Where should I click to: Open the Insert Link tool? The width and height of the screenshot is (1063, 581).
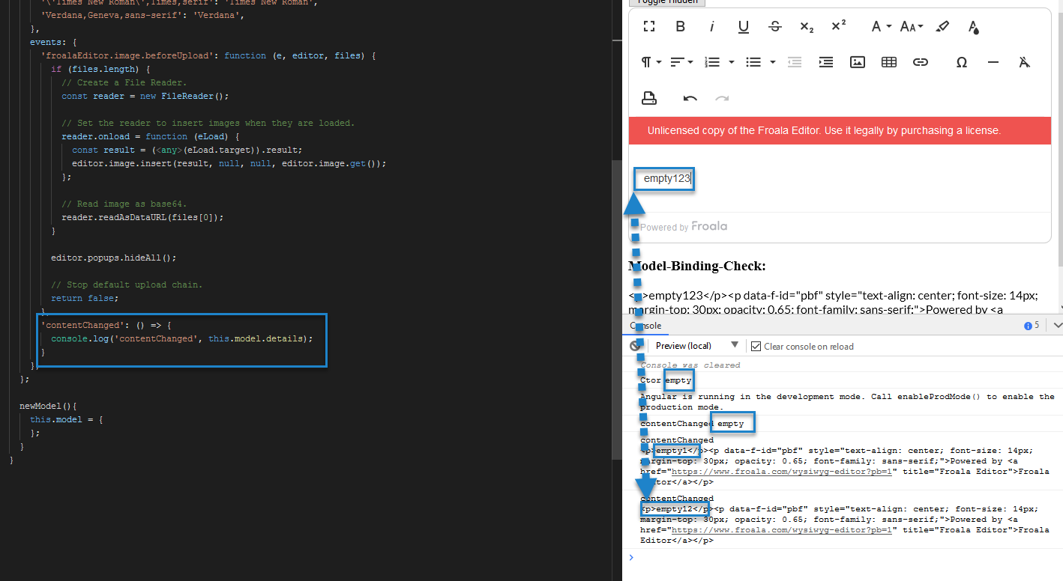tap(920, 62)
